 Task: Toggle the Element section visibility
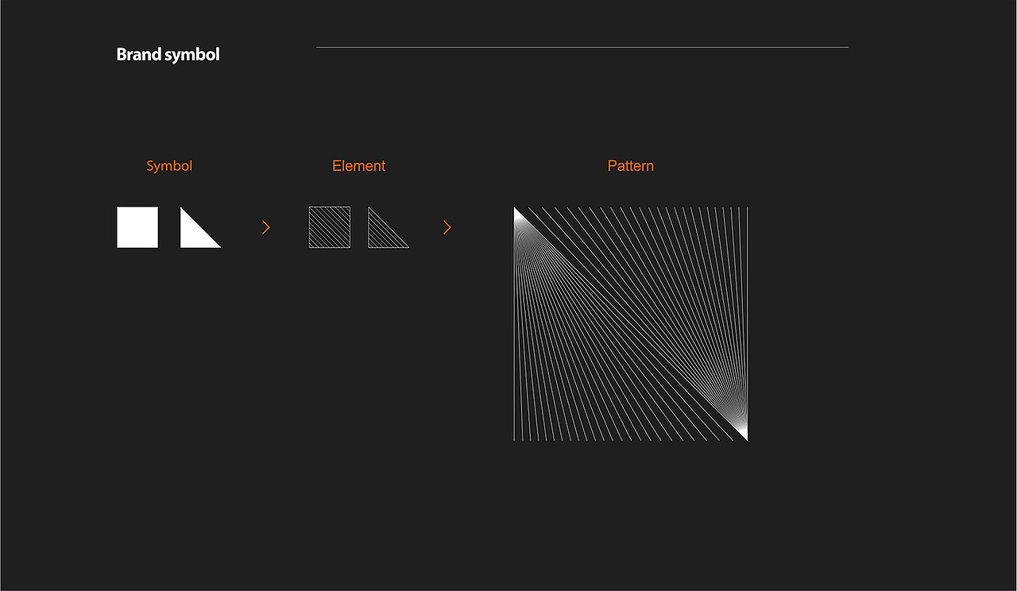click(358, 165)
